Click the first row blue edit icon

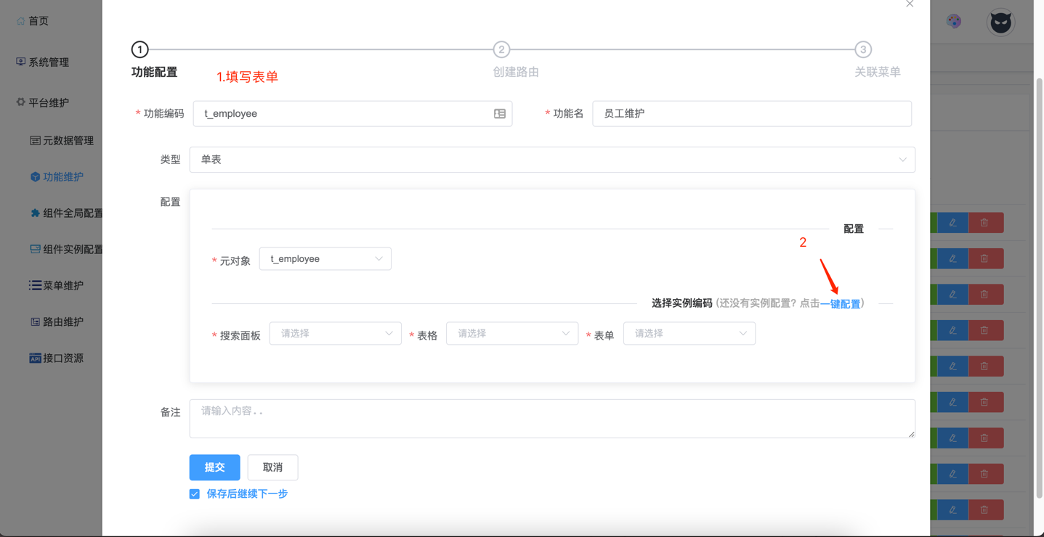click(952, 223)
